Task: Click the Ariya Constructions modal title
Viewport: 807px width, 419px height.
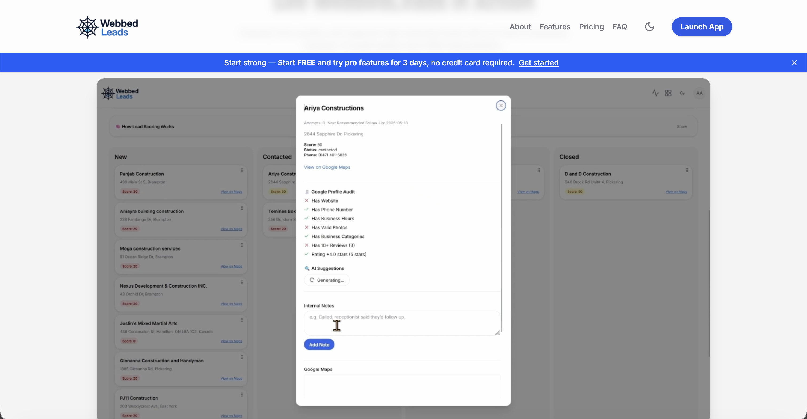Action: [334, 108]
